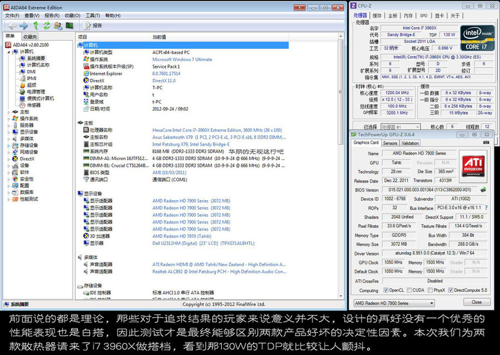
Task: Switch to 显卡 tab in CPU-Z
Action: (439, 15)
